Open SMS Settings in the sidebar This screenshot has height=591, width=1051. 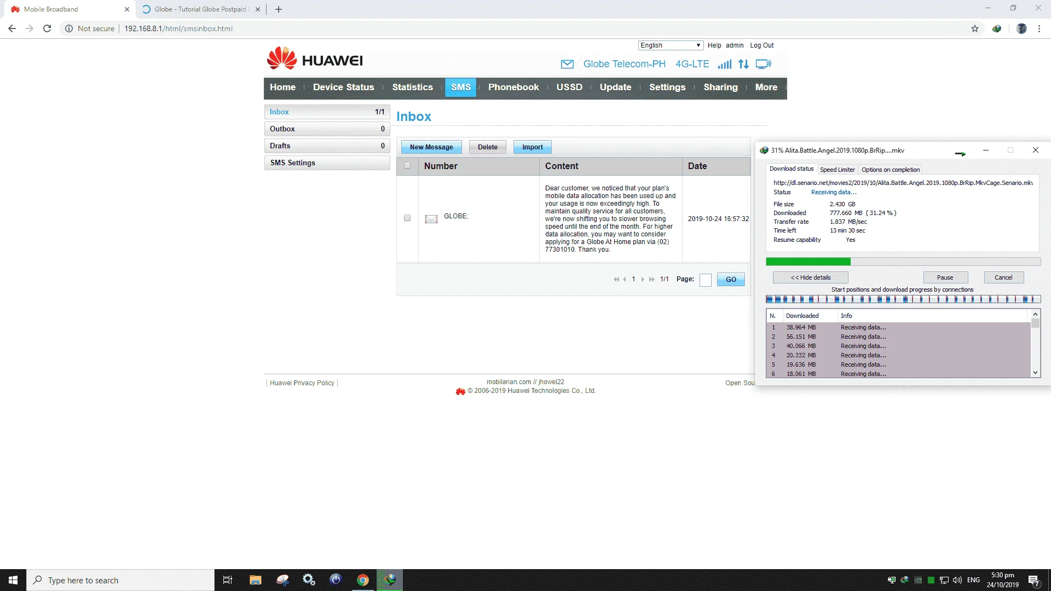pos(327,163)
